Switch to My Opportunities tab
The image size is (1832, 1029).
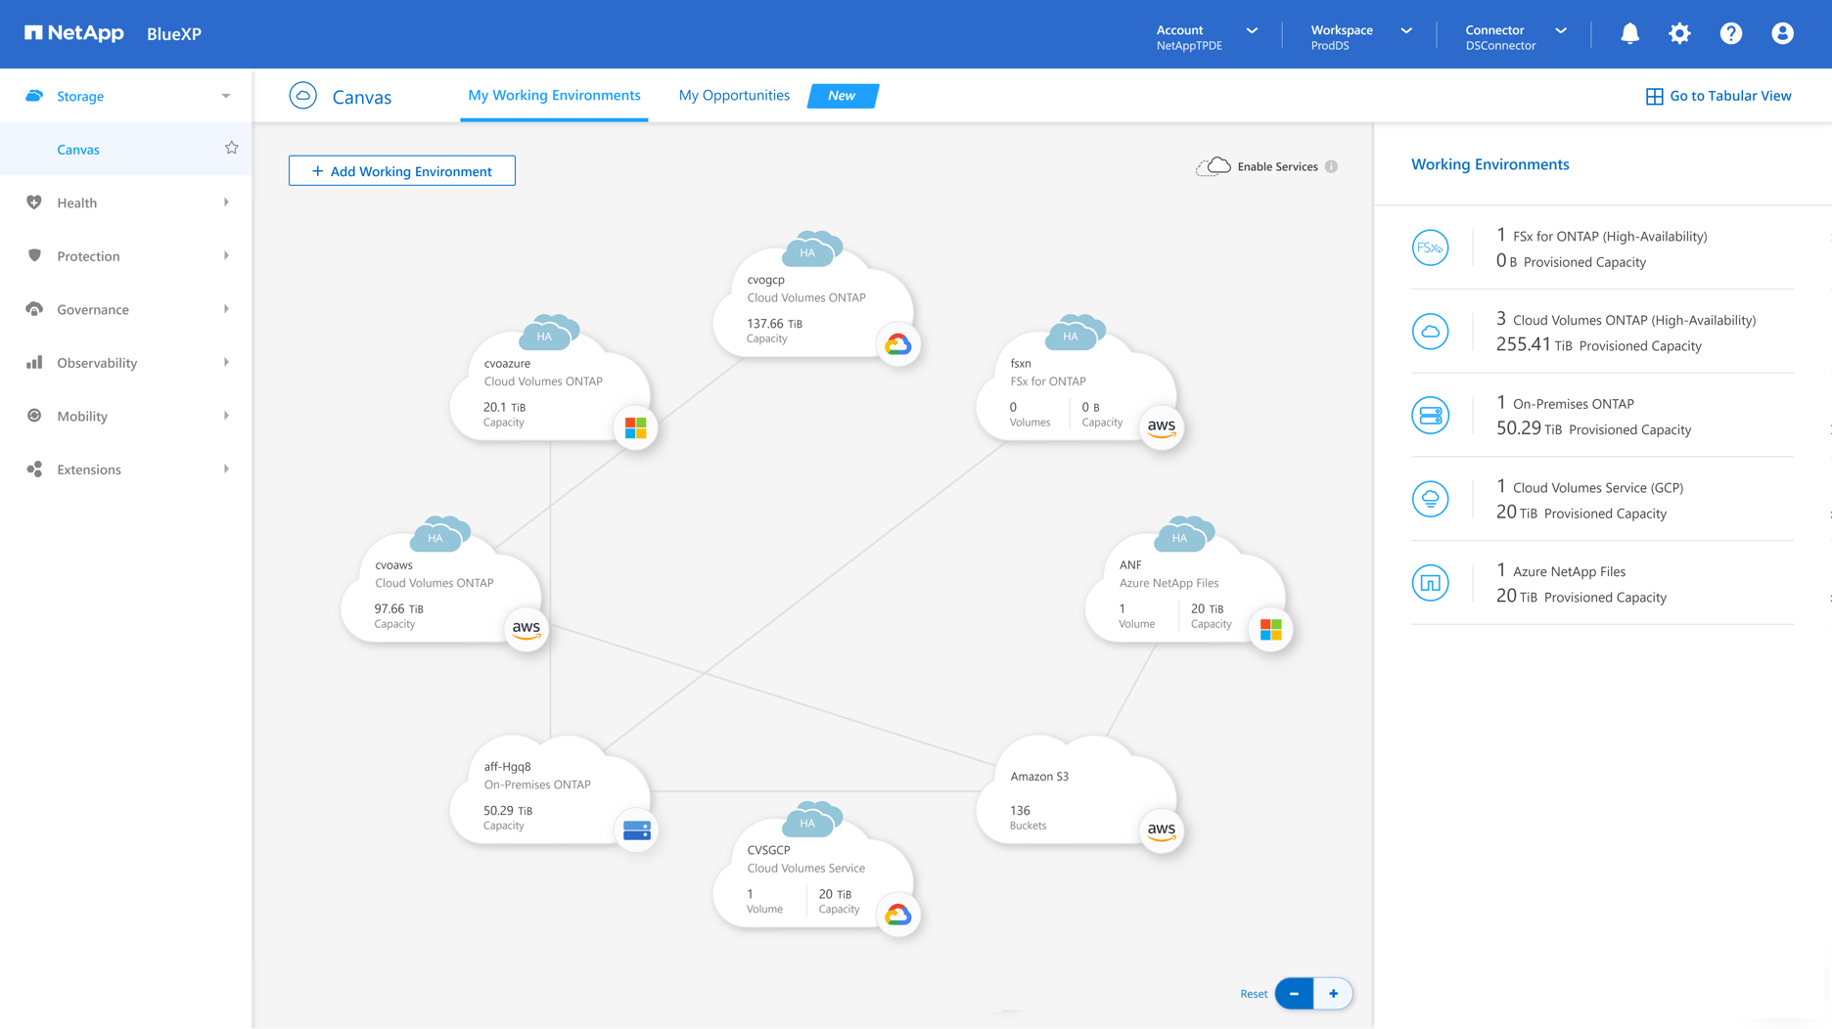[734, 96]
